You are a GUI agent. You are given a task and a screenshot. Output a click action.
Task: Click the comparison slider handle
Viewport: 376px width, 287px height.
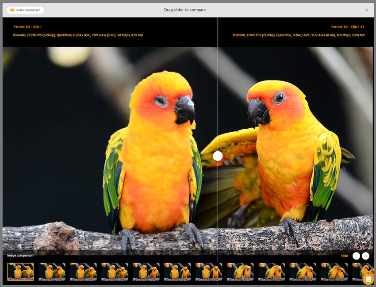[x=218, y=156]
